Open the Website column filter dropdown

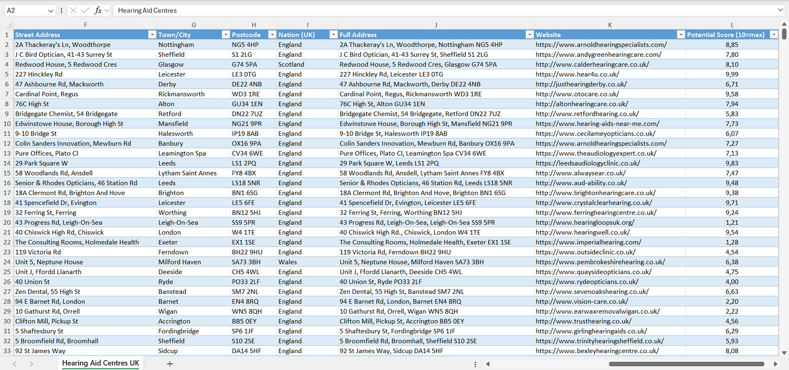[x=680, y=34]
